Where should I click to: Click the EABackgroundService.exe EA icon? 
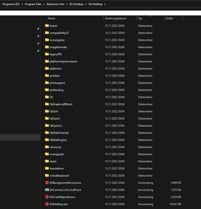(47, 183)
